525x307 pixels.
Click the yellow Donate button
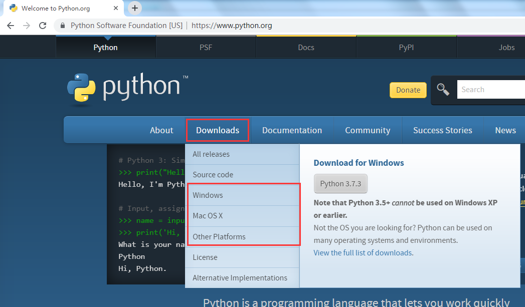coord(408,90)
